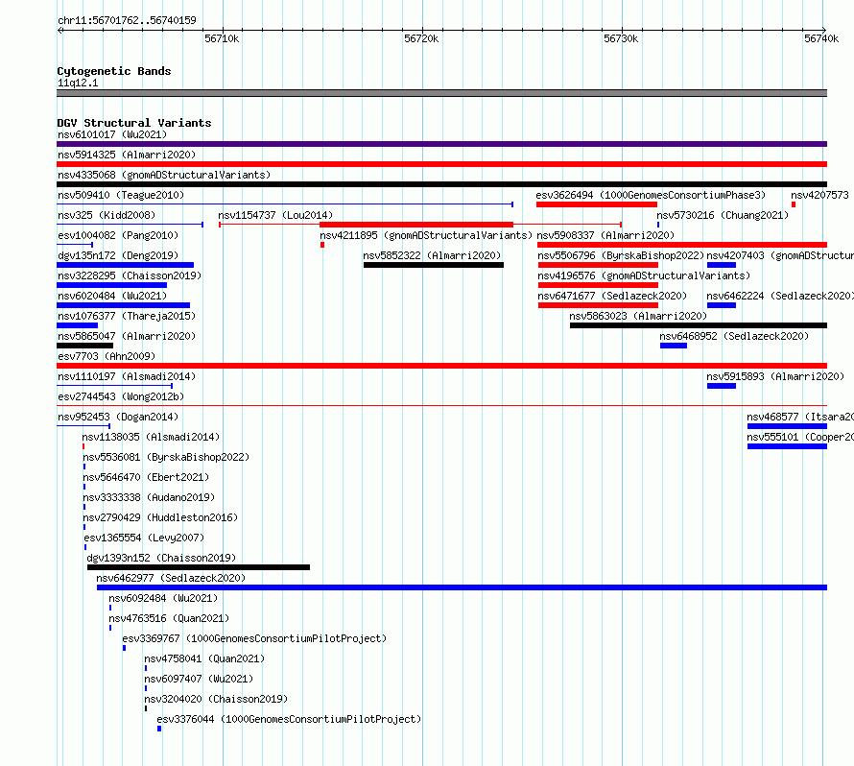Select the black nsv5852322 variant bar
The height and width of the screenshot is (766, 854).
point(434,265)
